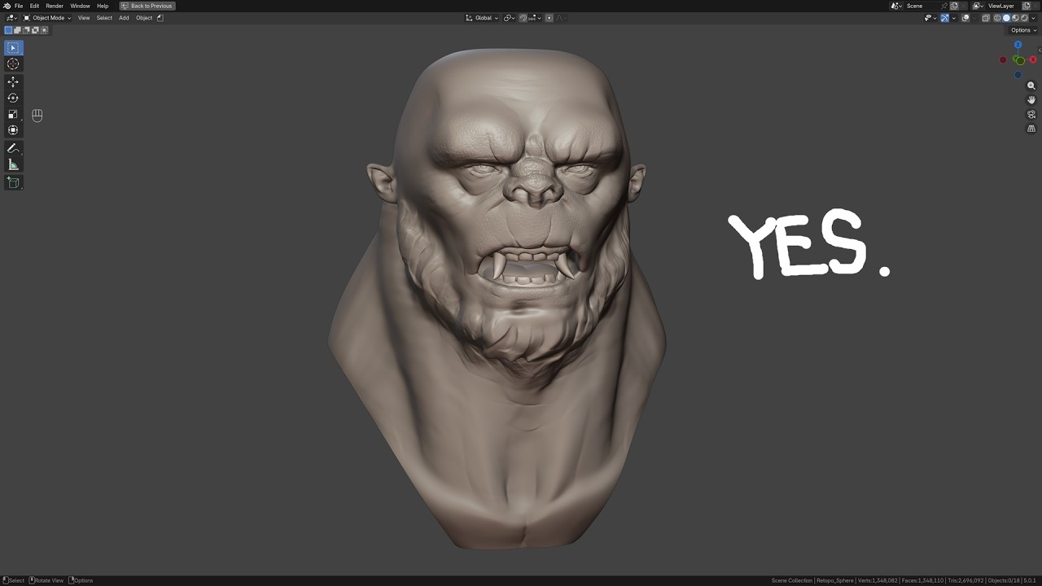Switch to Solid viewport shading
Screen dimensions: 1042x586
(1006, 18)
